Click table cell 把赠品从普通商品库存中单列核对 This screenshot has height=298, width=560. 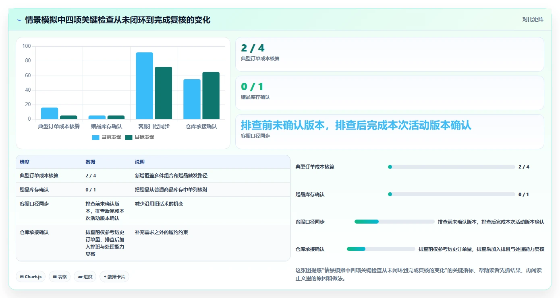[x=171, y=189]
